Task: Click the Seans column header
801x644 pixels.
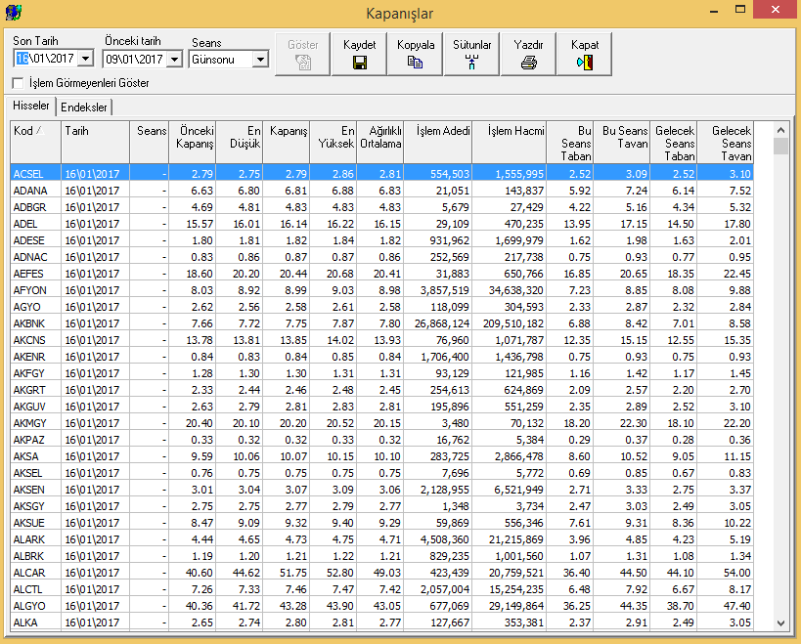Action: 150,143
